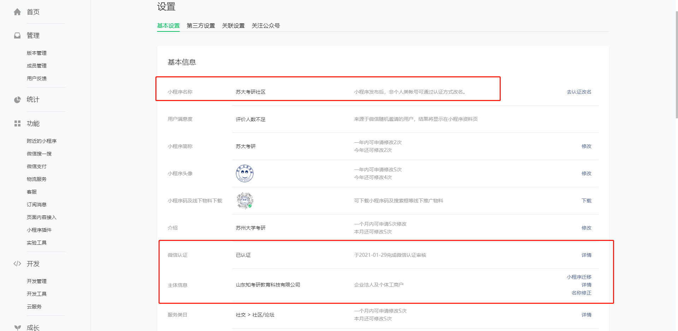Open the 首页 sidebar item
Image resolution: width=678 pixels, height=331 pixels.
(33, 12)
